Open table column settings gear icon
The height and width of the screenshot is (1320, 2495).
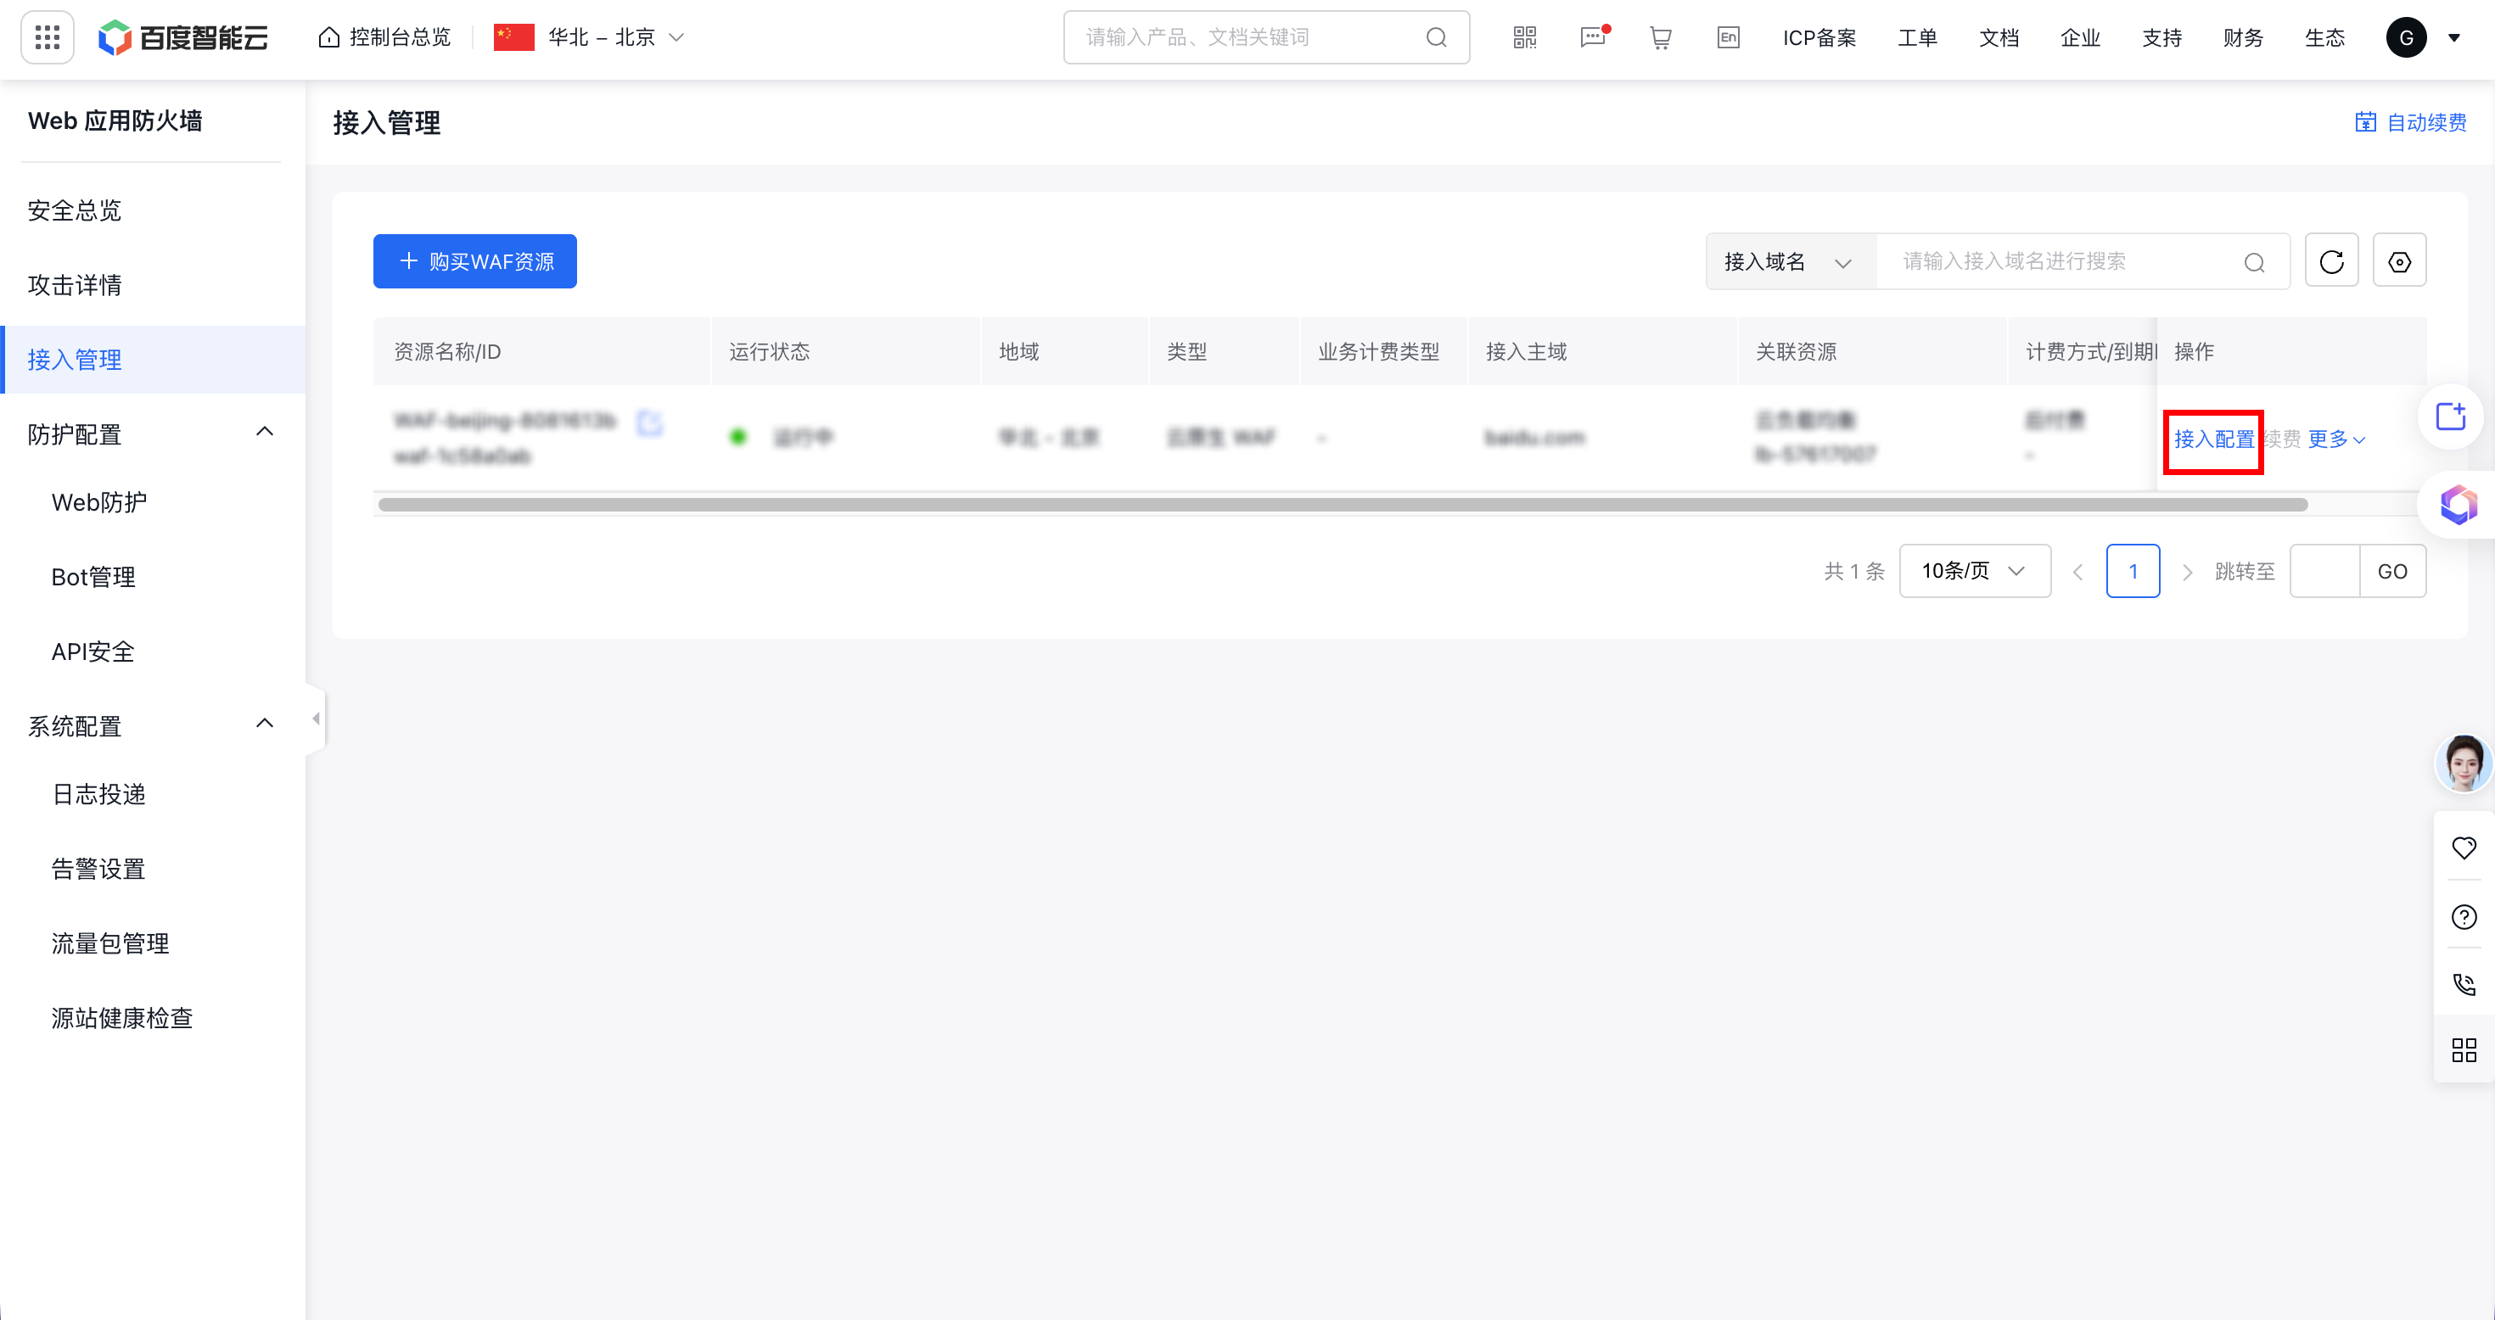(2399, 261)
